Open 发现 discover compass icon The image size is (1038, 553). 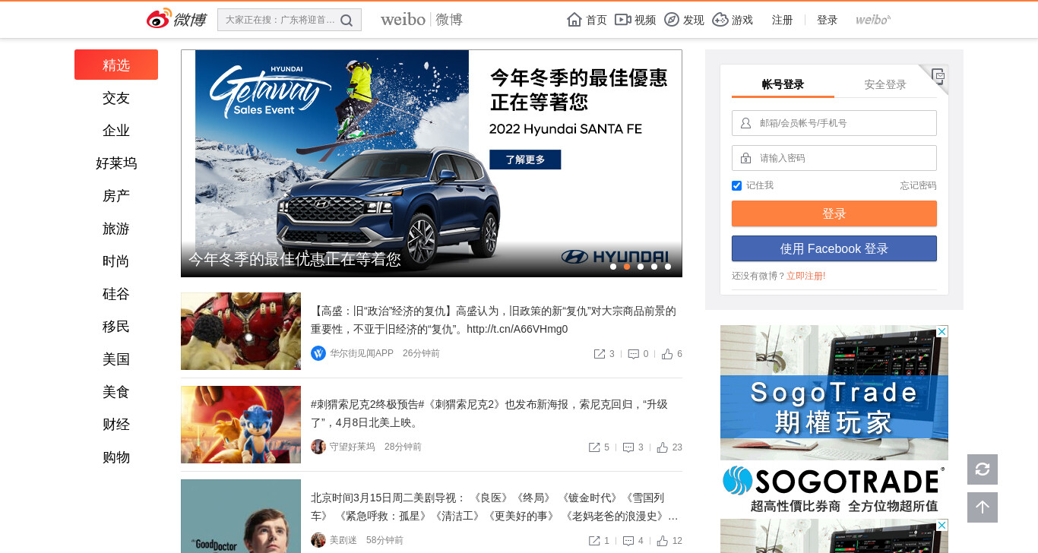672,20
